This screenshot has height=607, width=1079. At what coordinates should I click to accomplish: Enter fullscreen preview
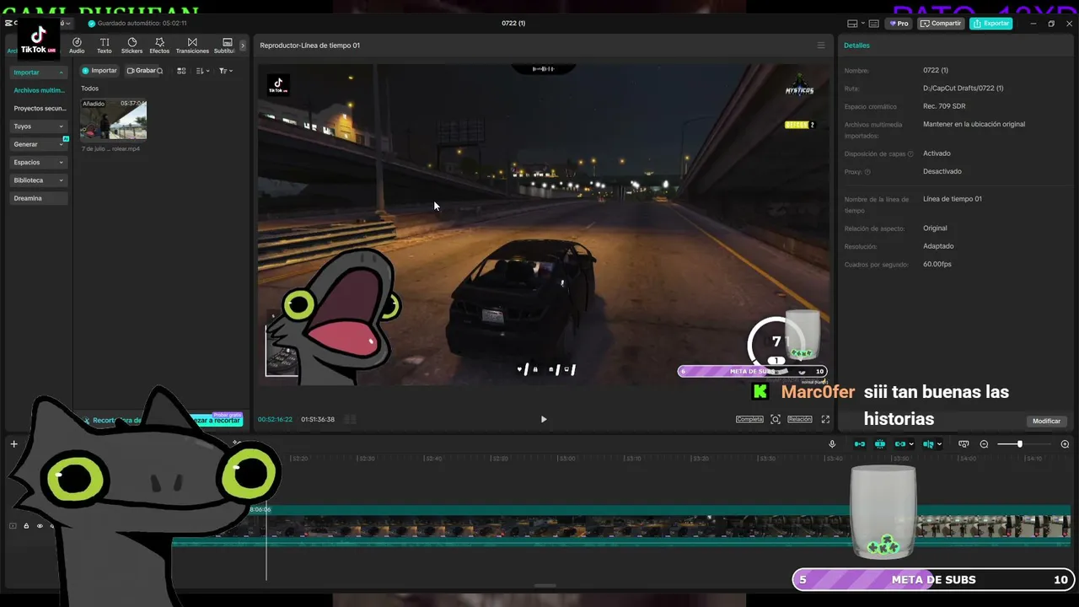[825, 419]
